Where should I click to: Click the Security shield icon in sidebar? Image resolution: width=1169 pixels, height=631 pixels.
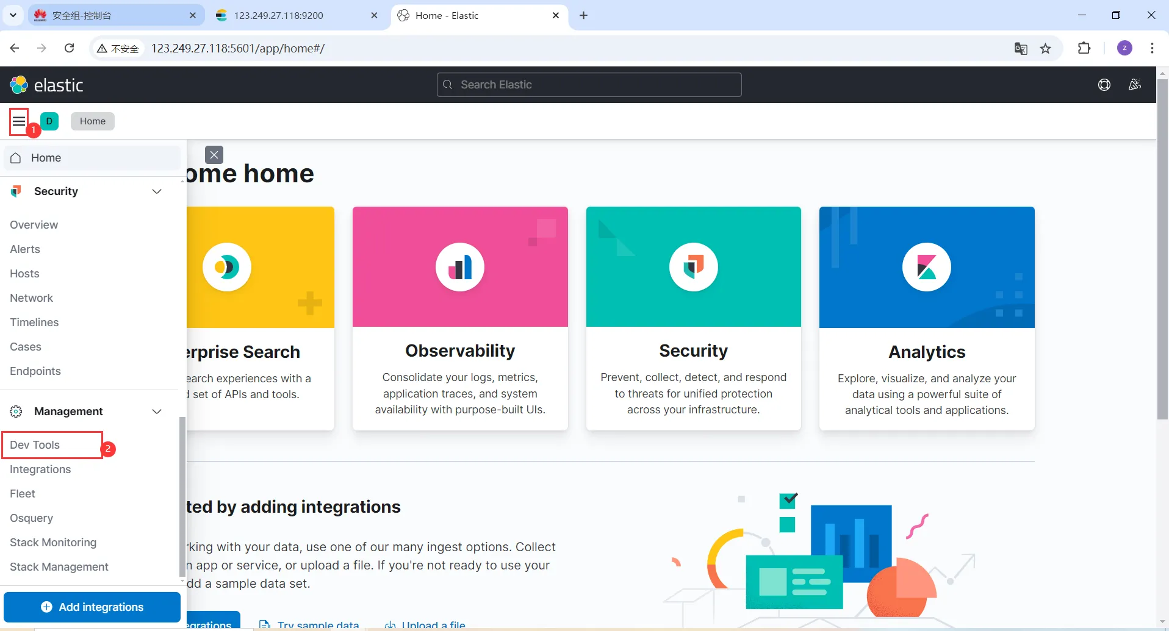[16, 191]
